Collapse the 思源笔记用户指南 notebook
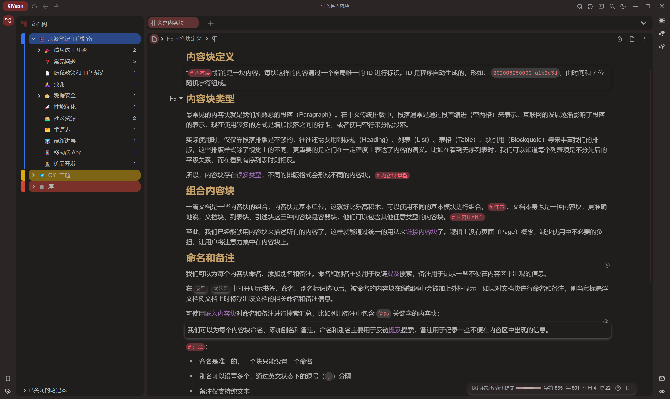670x399 pixels. (33, 39)
